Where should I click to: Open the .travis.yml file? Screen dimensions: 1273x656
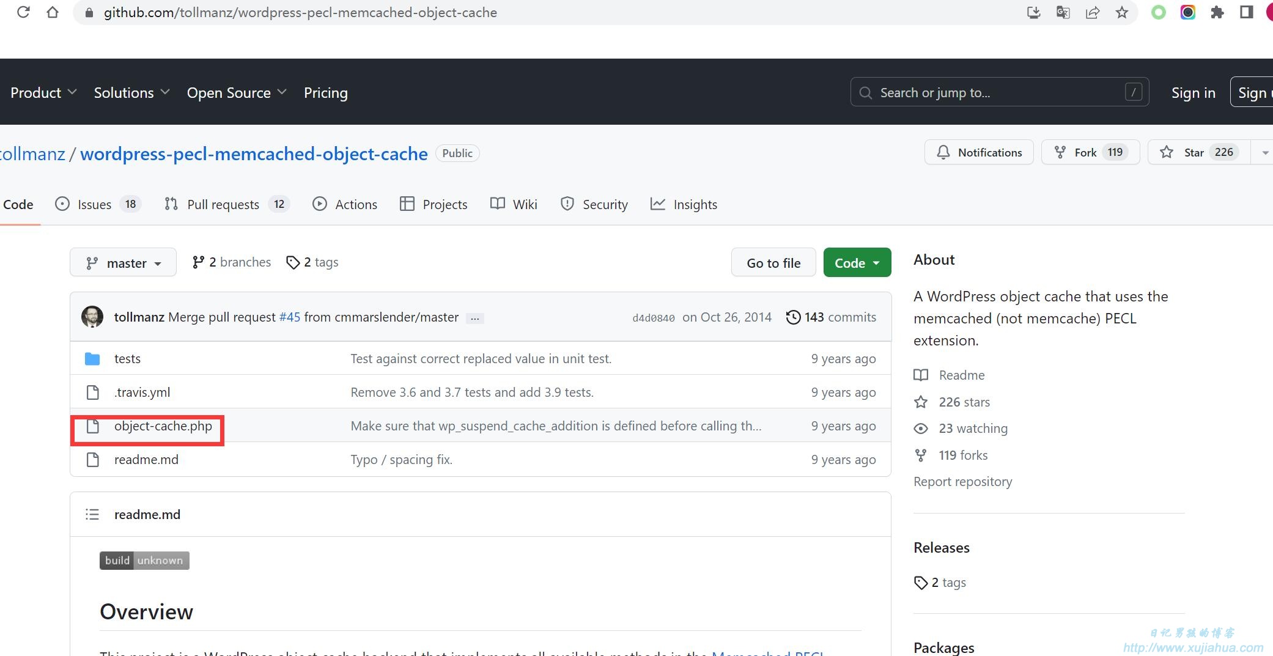point(142,392)
